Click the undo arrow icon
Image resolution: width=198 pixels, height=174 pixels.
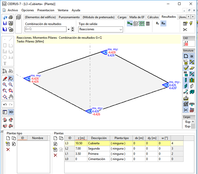coord(5,105)
